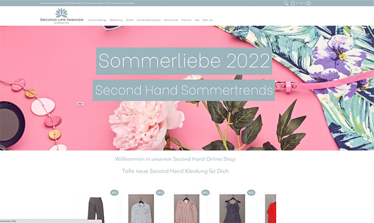
Task: Open the shopping bag cart icon
Action: coord(293,3)
